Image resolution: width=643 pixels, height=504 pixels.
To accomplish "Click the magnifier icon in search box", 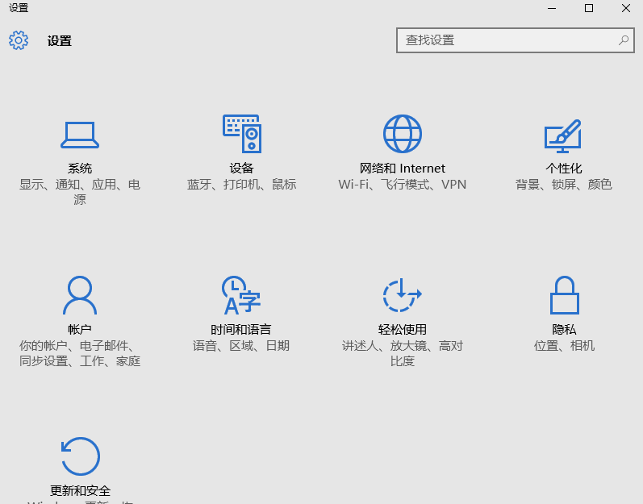I will [x=624, y=40].
